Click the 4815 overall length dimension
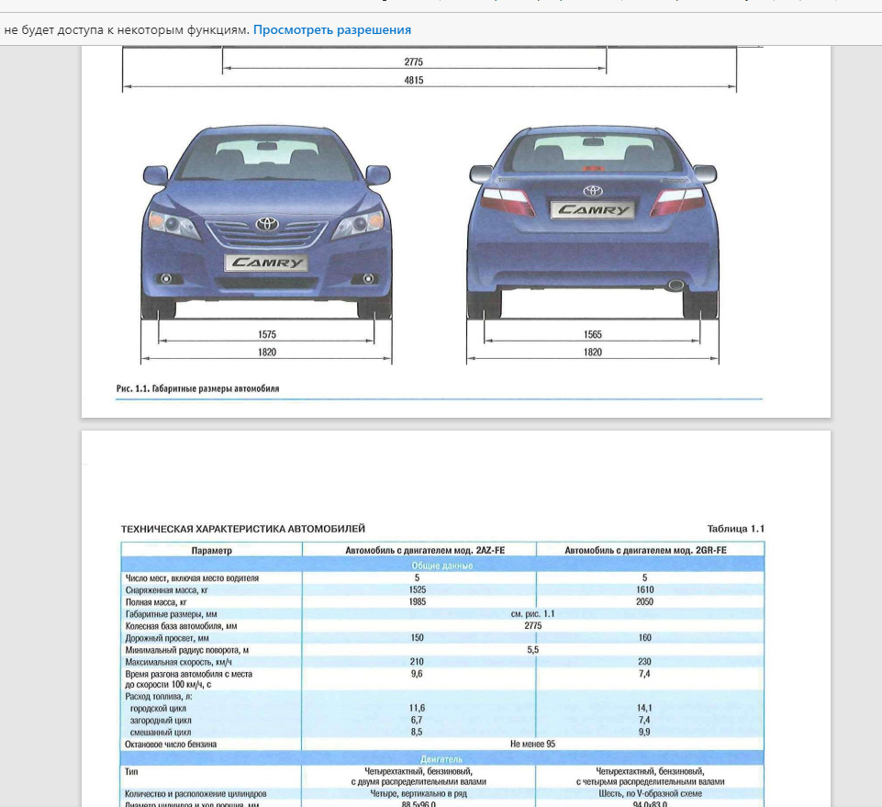 (x=414, y=80)
